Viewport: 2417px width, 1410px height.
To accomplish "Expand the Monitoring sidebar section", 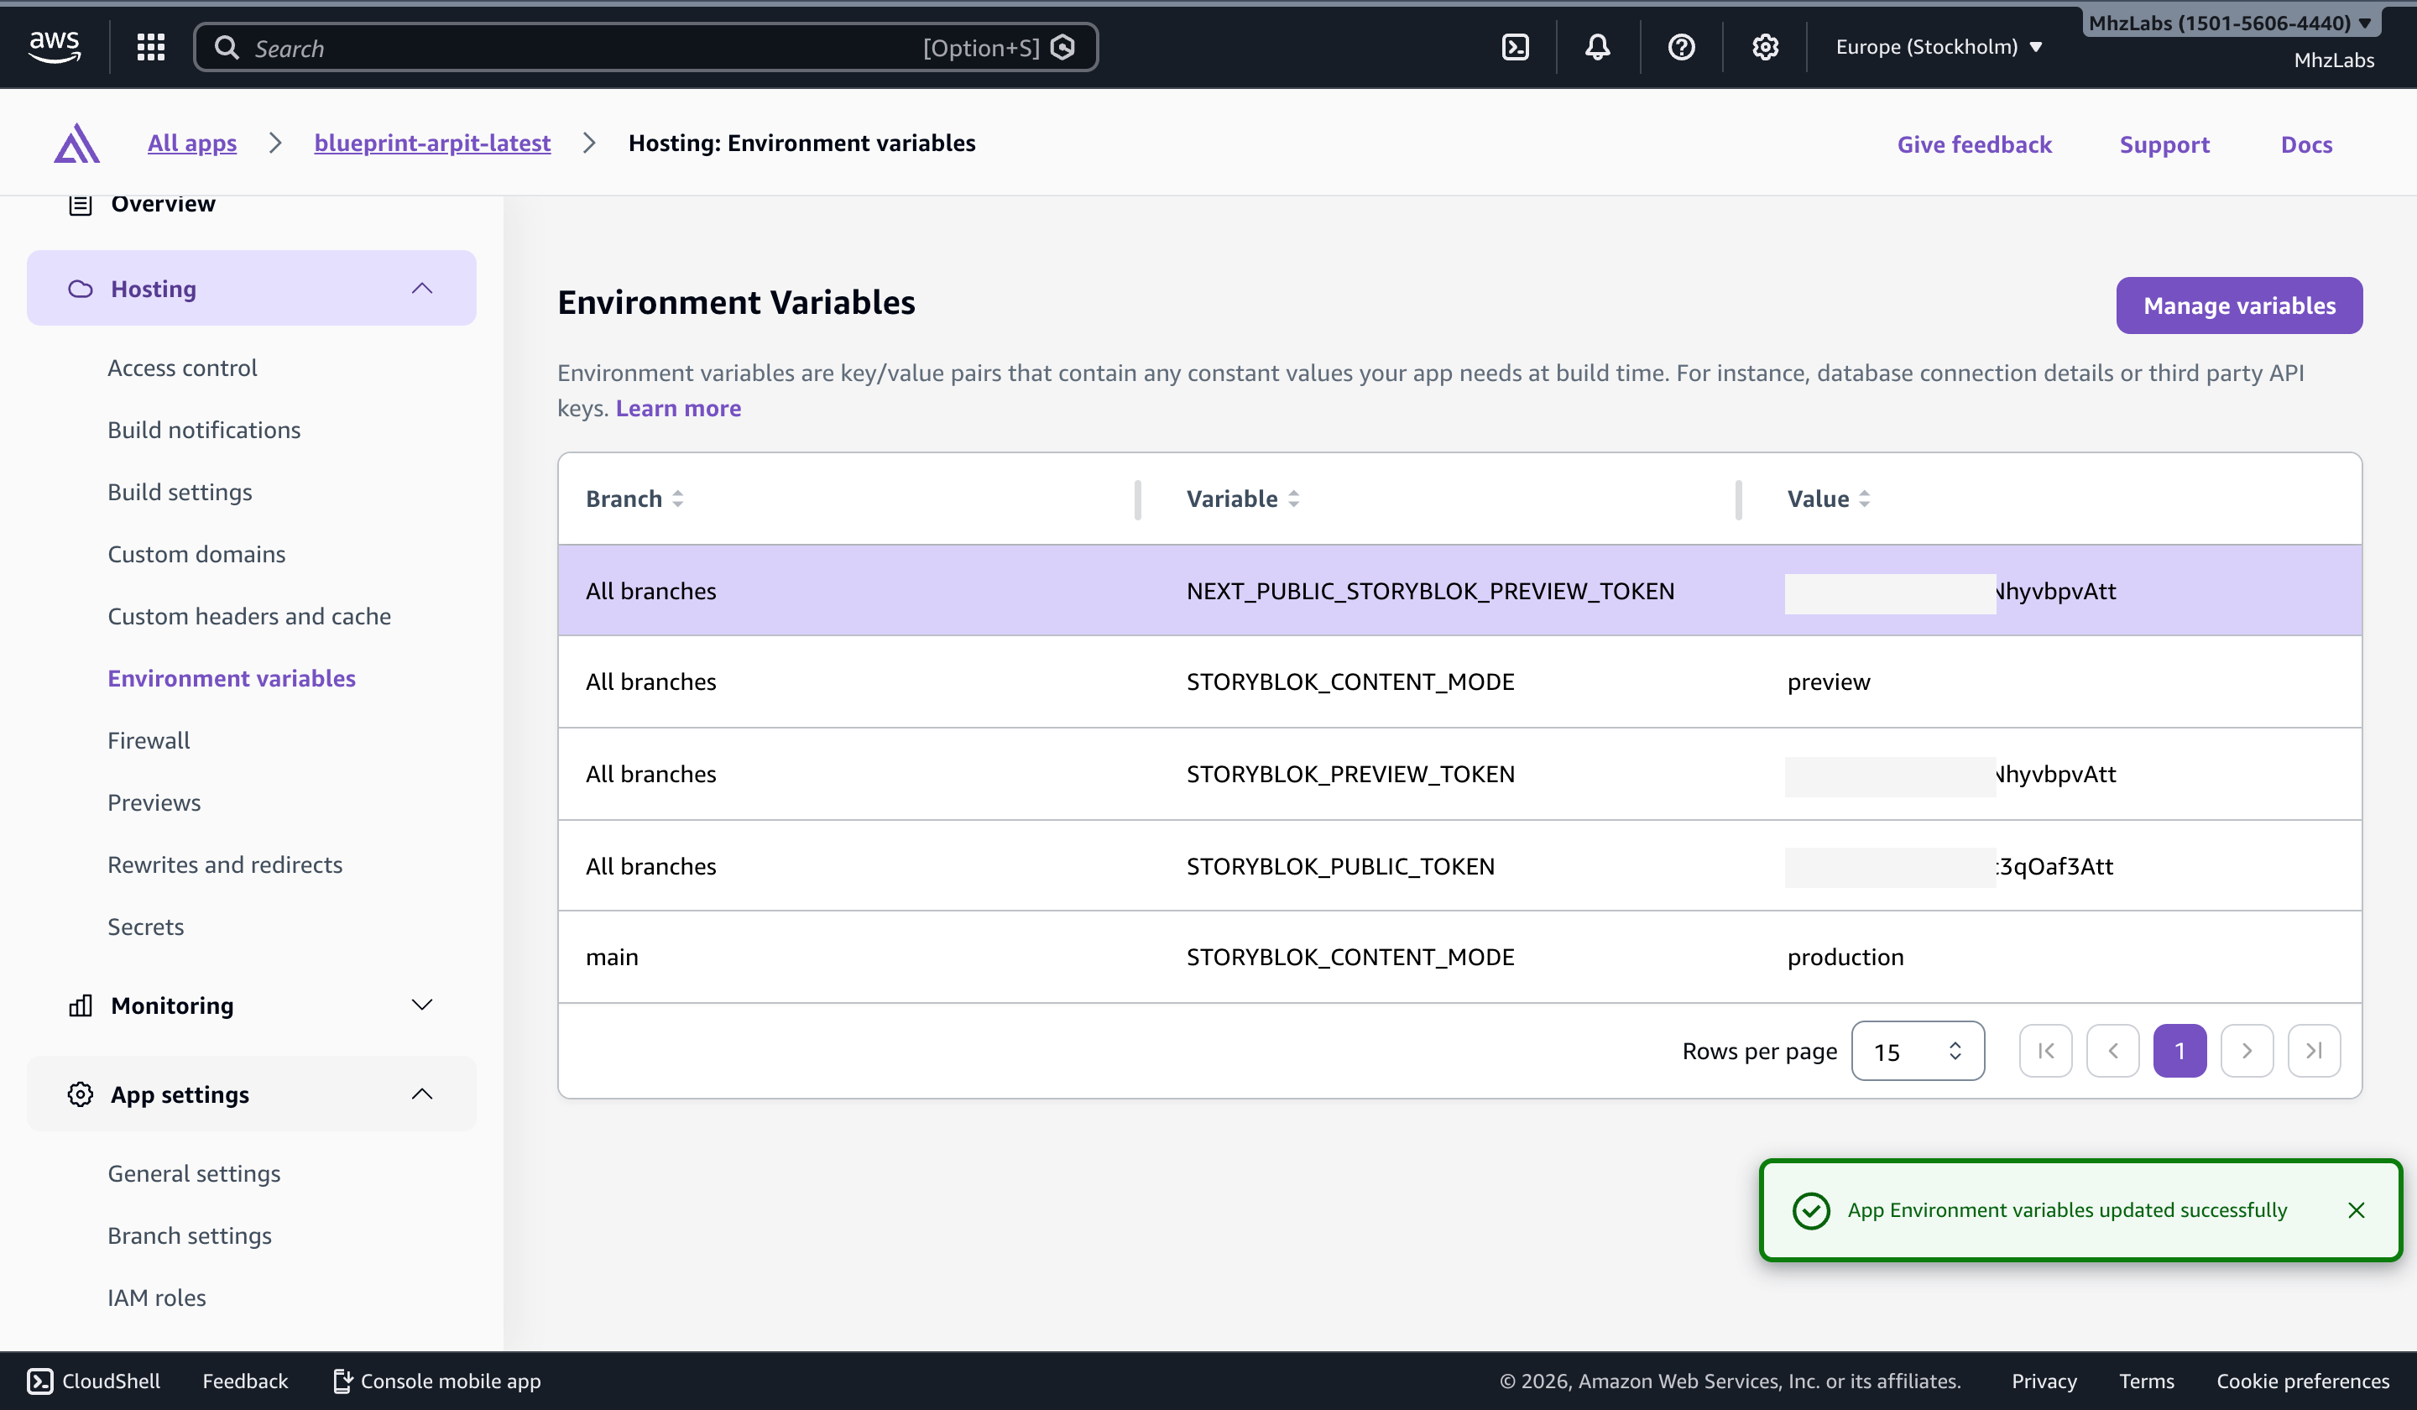I will pos(421,1005).
